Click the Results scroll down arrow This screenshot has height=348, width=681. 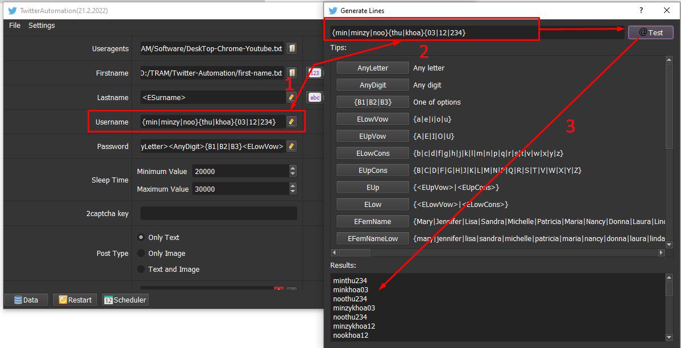tap(669, 337)
